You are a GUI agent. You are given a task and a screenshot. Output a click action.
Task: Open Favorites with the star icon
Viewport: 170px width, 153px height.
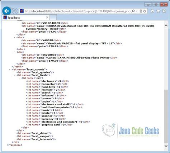pos(159,11)
